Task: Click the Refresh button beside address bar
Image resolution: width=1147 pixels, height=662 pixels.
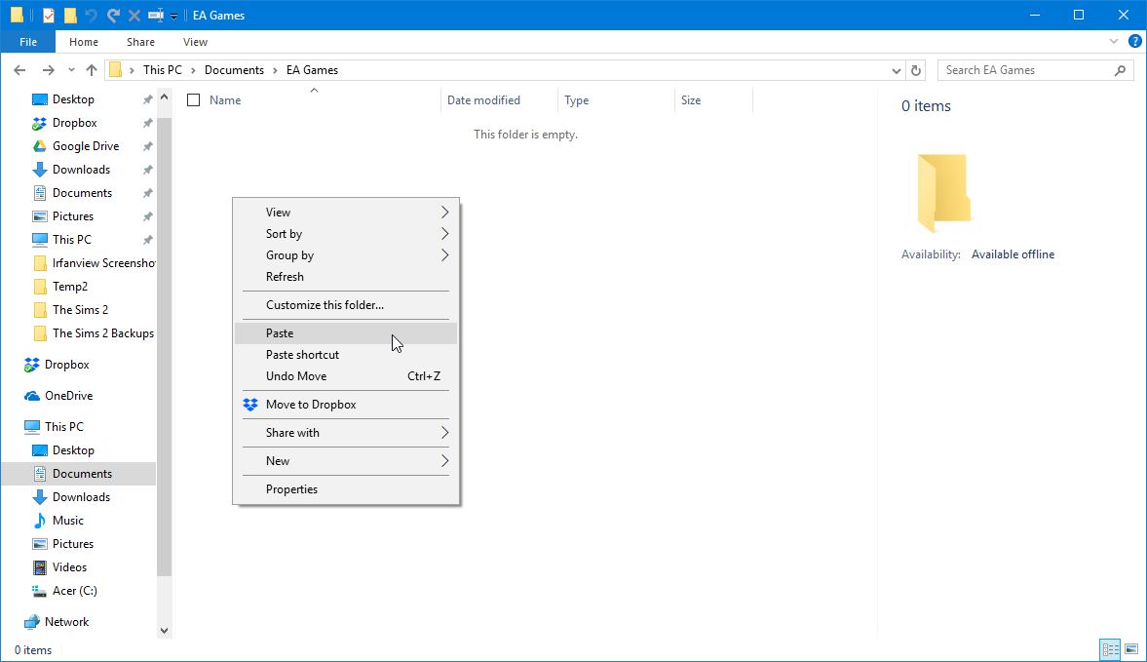Action: click(x=916, y=70)
